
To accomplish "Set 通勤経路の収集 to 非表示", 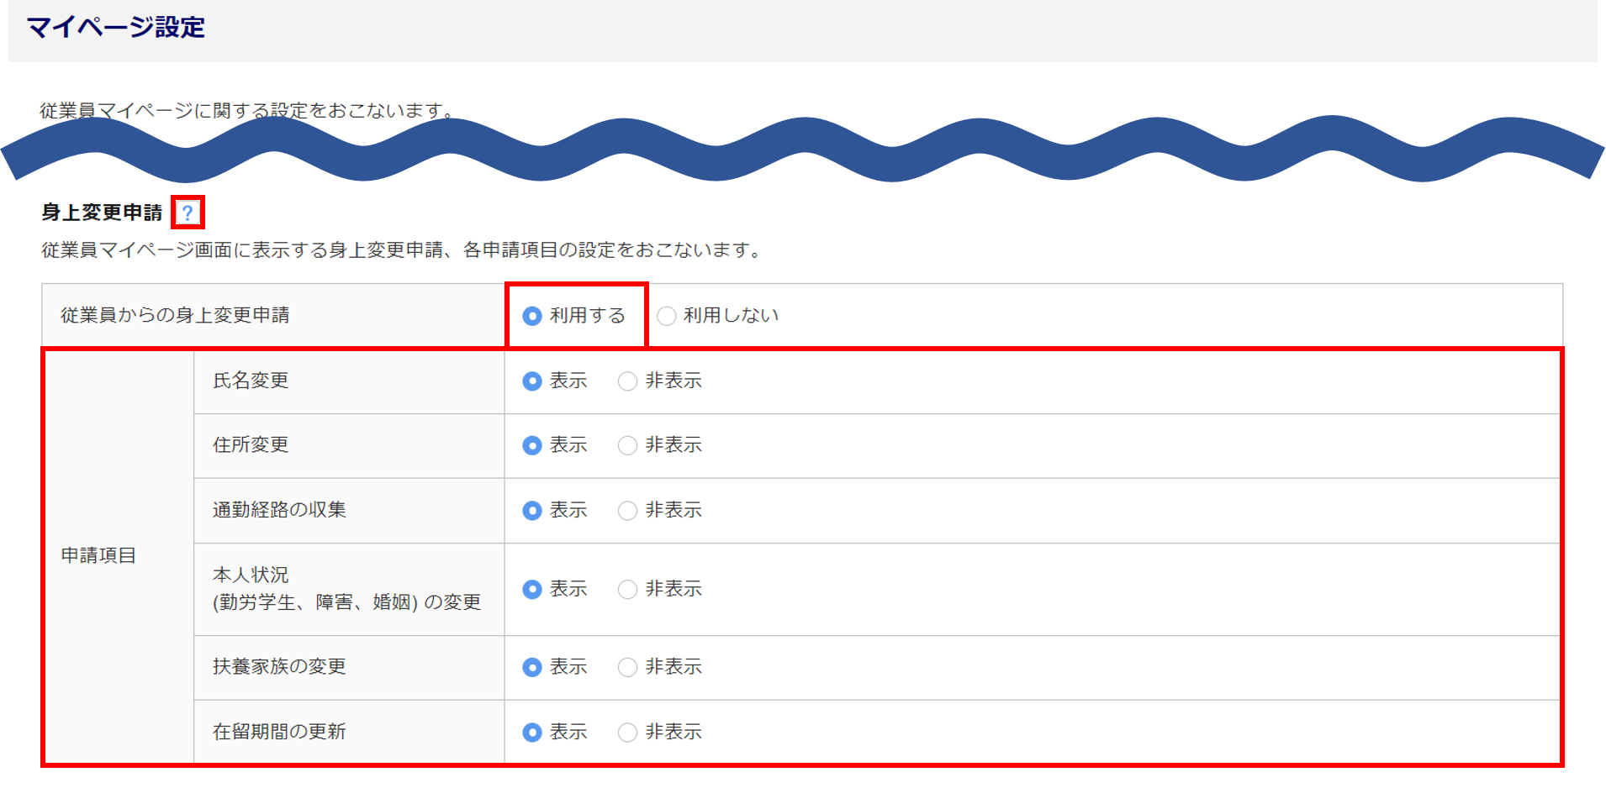I will click(627, 511).
